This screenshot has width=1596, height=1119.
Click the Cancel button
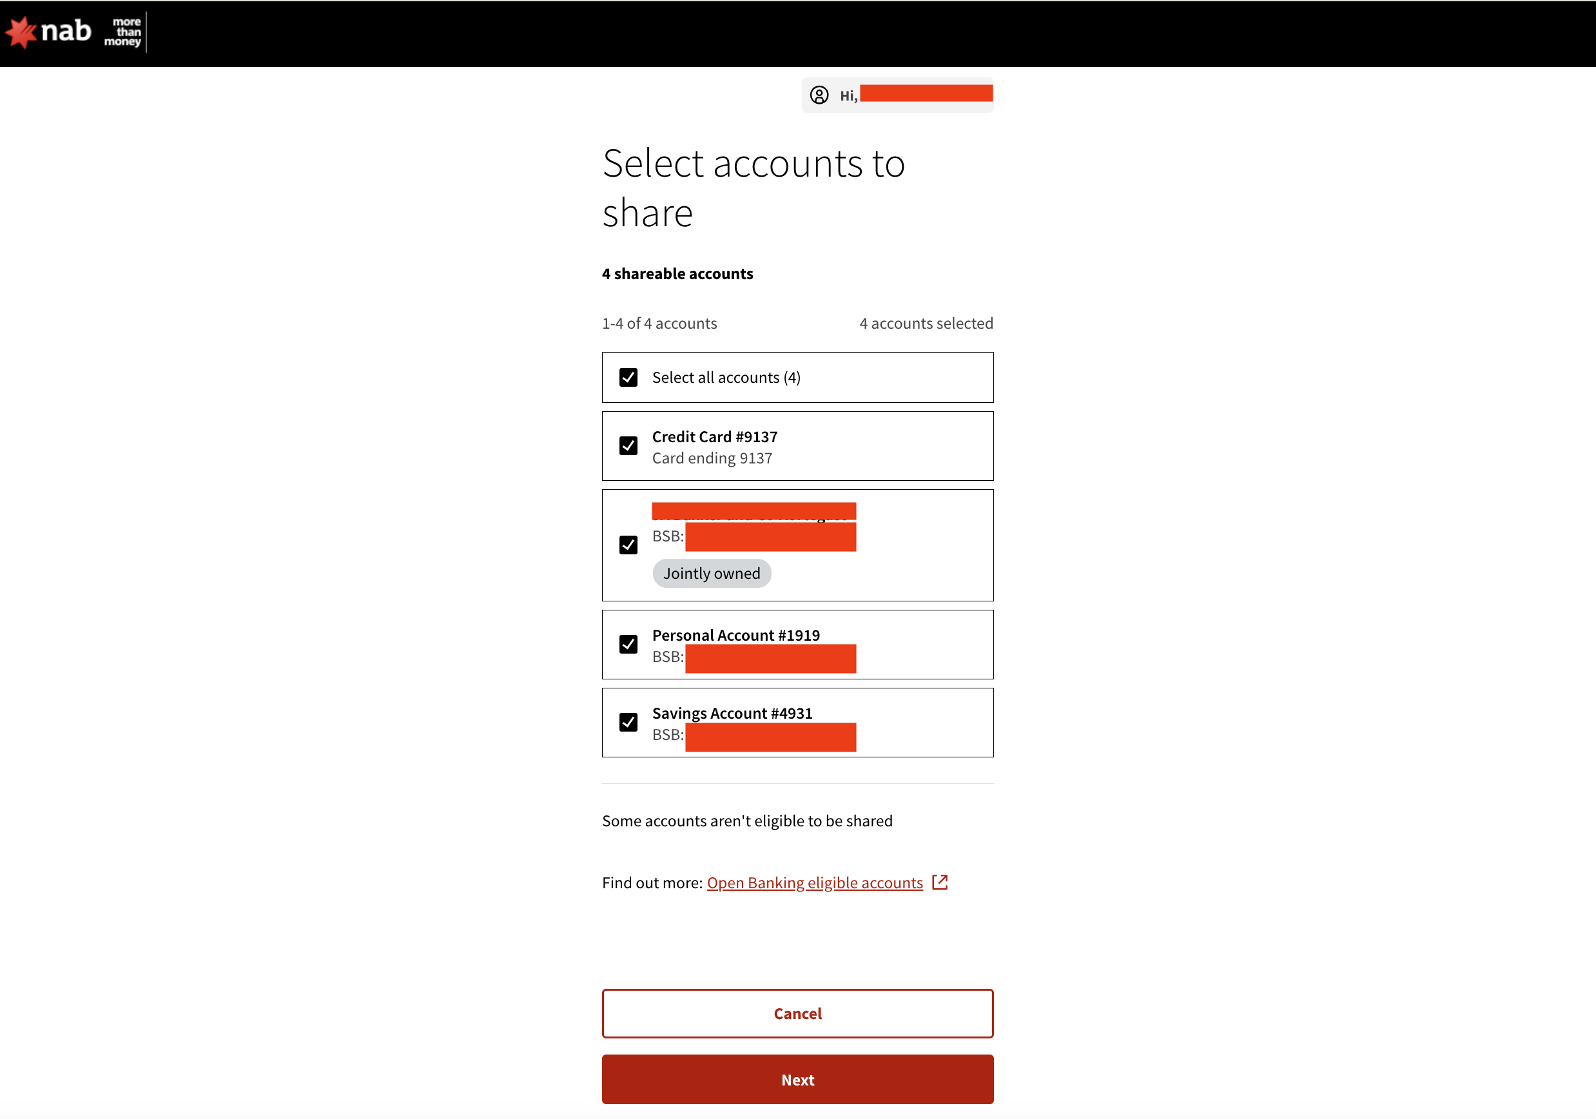coord(797,1013)
